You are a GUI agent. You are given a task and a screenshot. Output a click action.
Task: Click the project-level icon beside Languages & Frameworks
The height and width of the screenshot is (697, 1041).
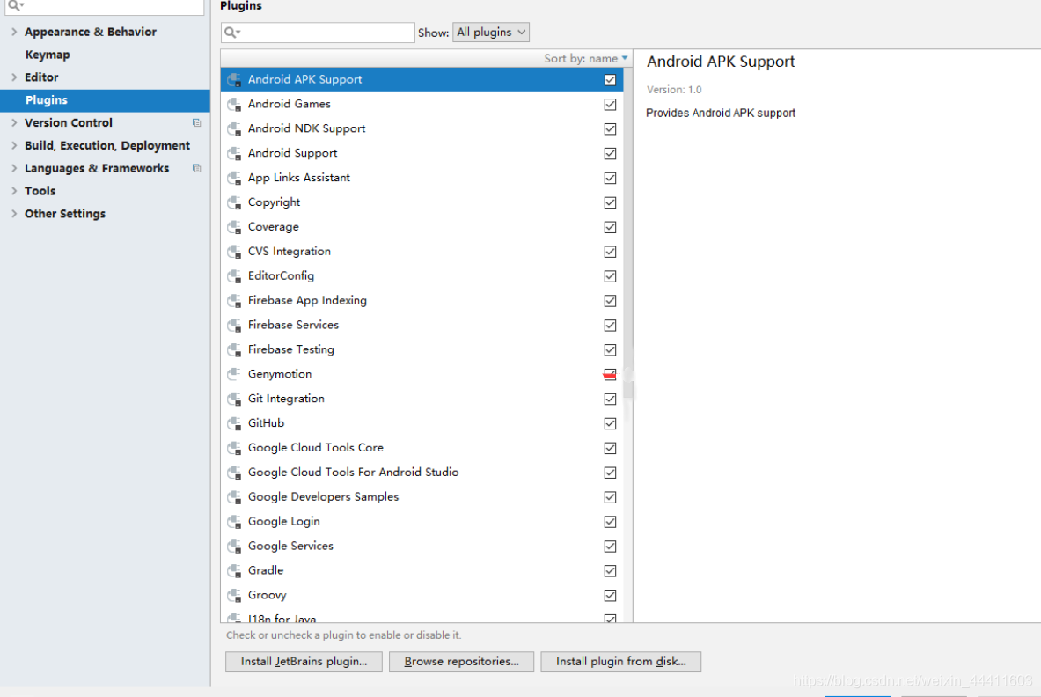(x=196, y=168)
